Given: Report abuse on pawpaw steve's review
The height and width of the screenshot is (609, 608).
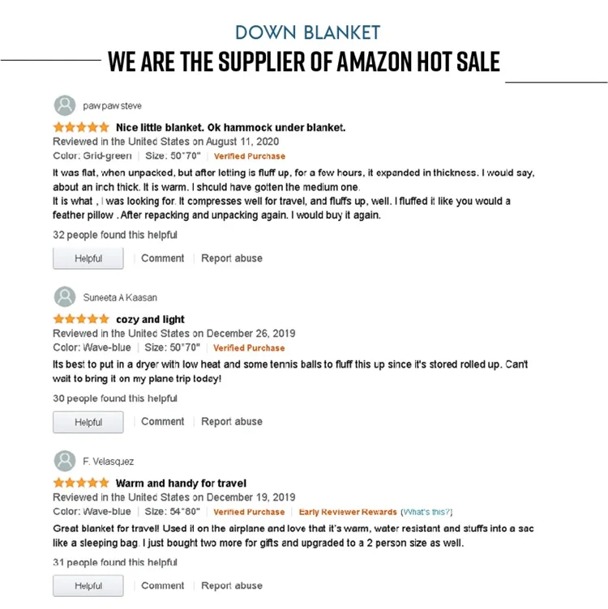Looking at the screenshot, I should point(232,258).
